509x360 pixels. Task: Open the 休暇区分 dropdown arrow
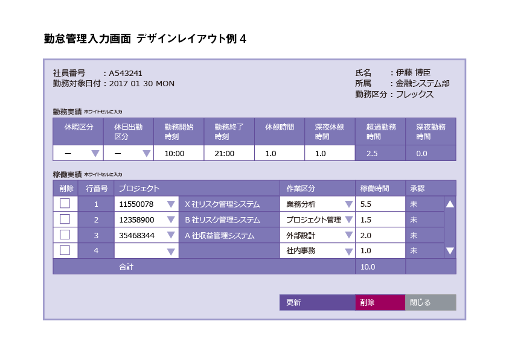(95, 153)
